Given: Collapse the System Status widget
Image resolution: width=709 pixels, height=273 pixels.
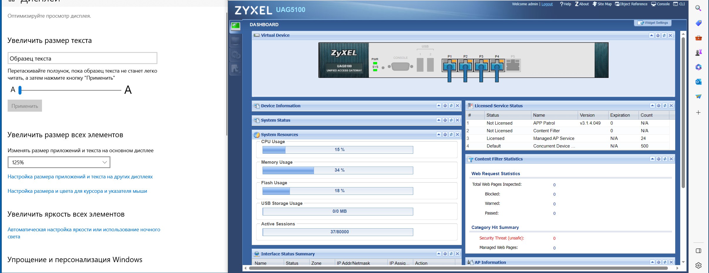Looking at the screenshot, I should click(x=439, y=120).
